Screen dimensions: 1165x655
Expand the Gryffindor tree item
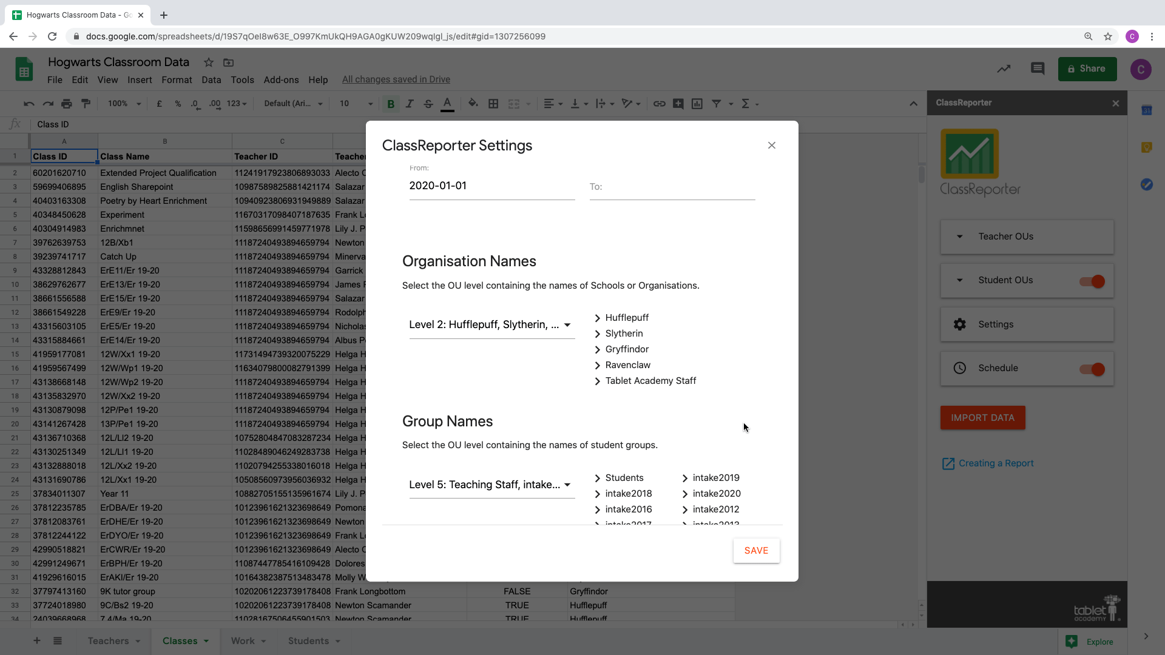coord(598,350)
